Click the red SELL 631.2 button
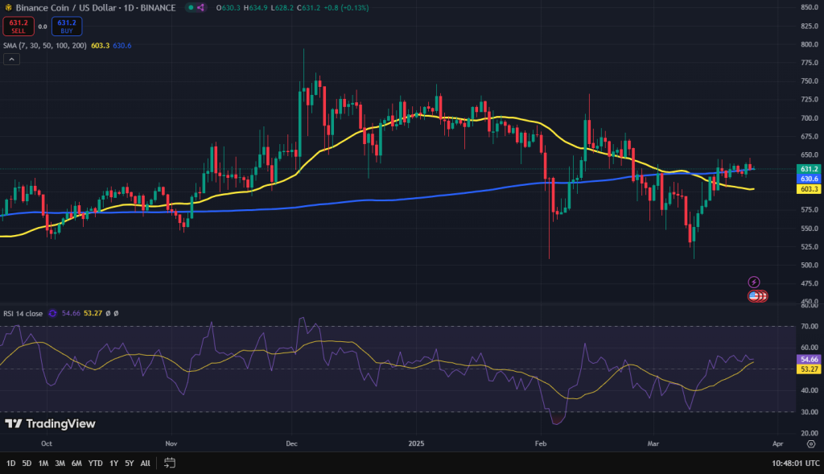This screenshot has width=824, height=474. 19,27
